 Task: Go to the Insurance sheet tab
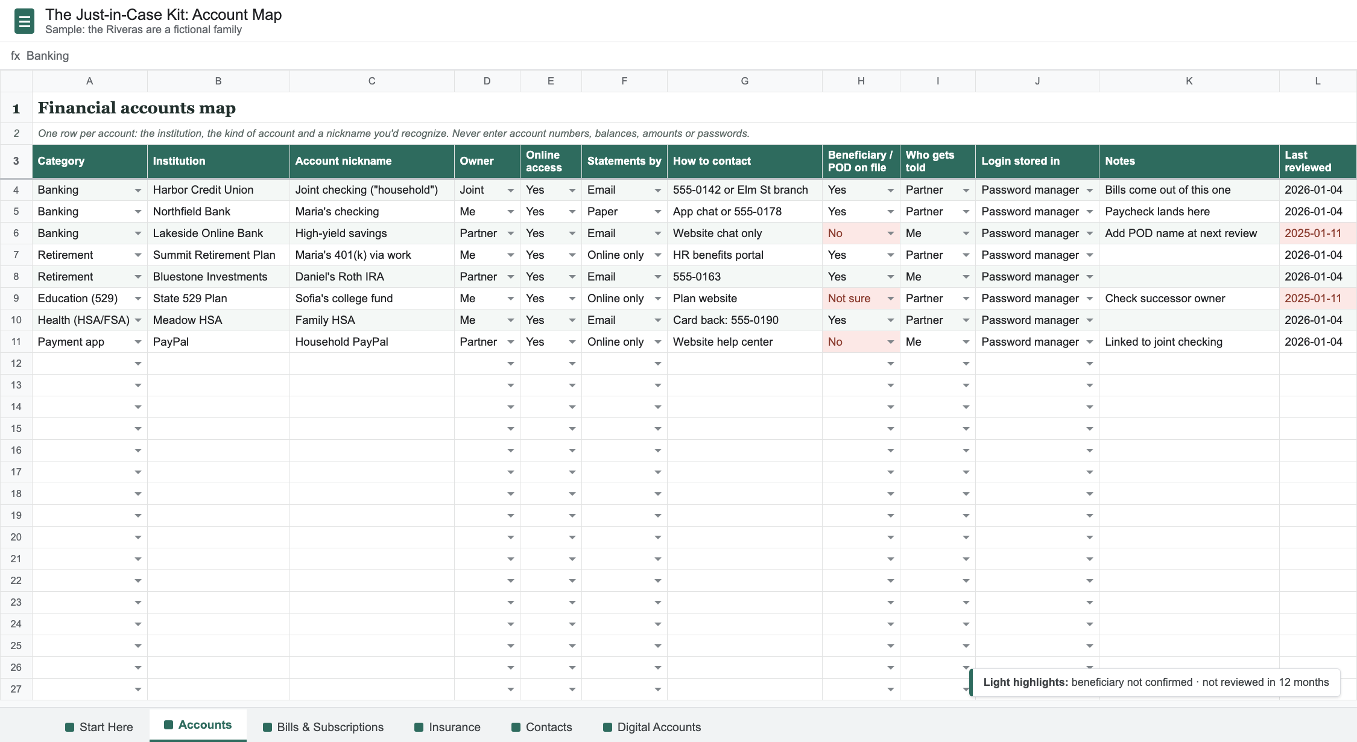pos(448,727)
